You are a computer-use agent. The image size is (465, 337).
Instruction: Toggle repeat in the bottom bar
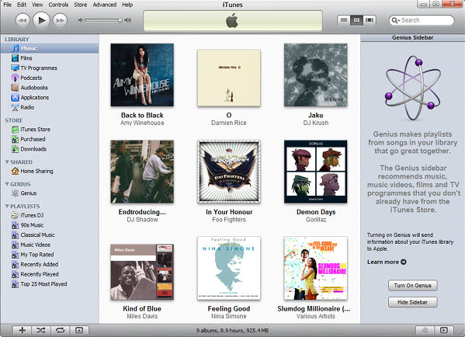tap(61, 330)
